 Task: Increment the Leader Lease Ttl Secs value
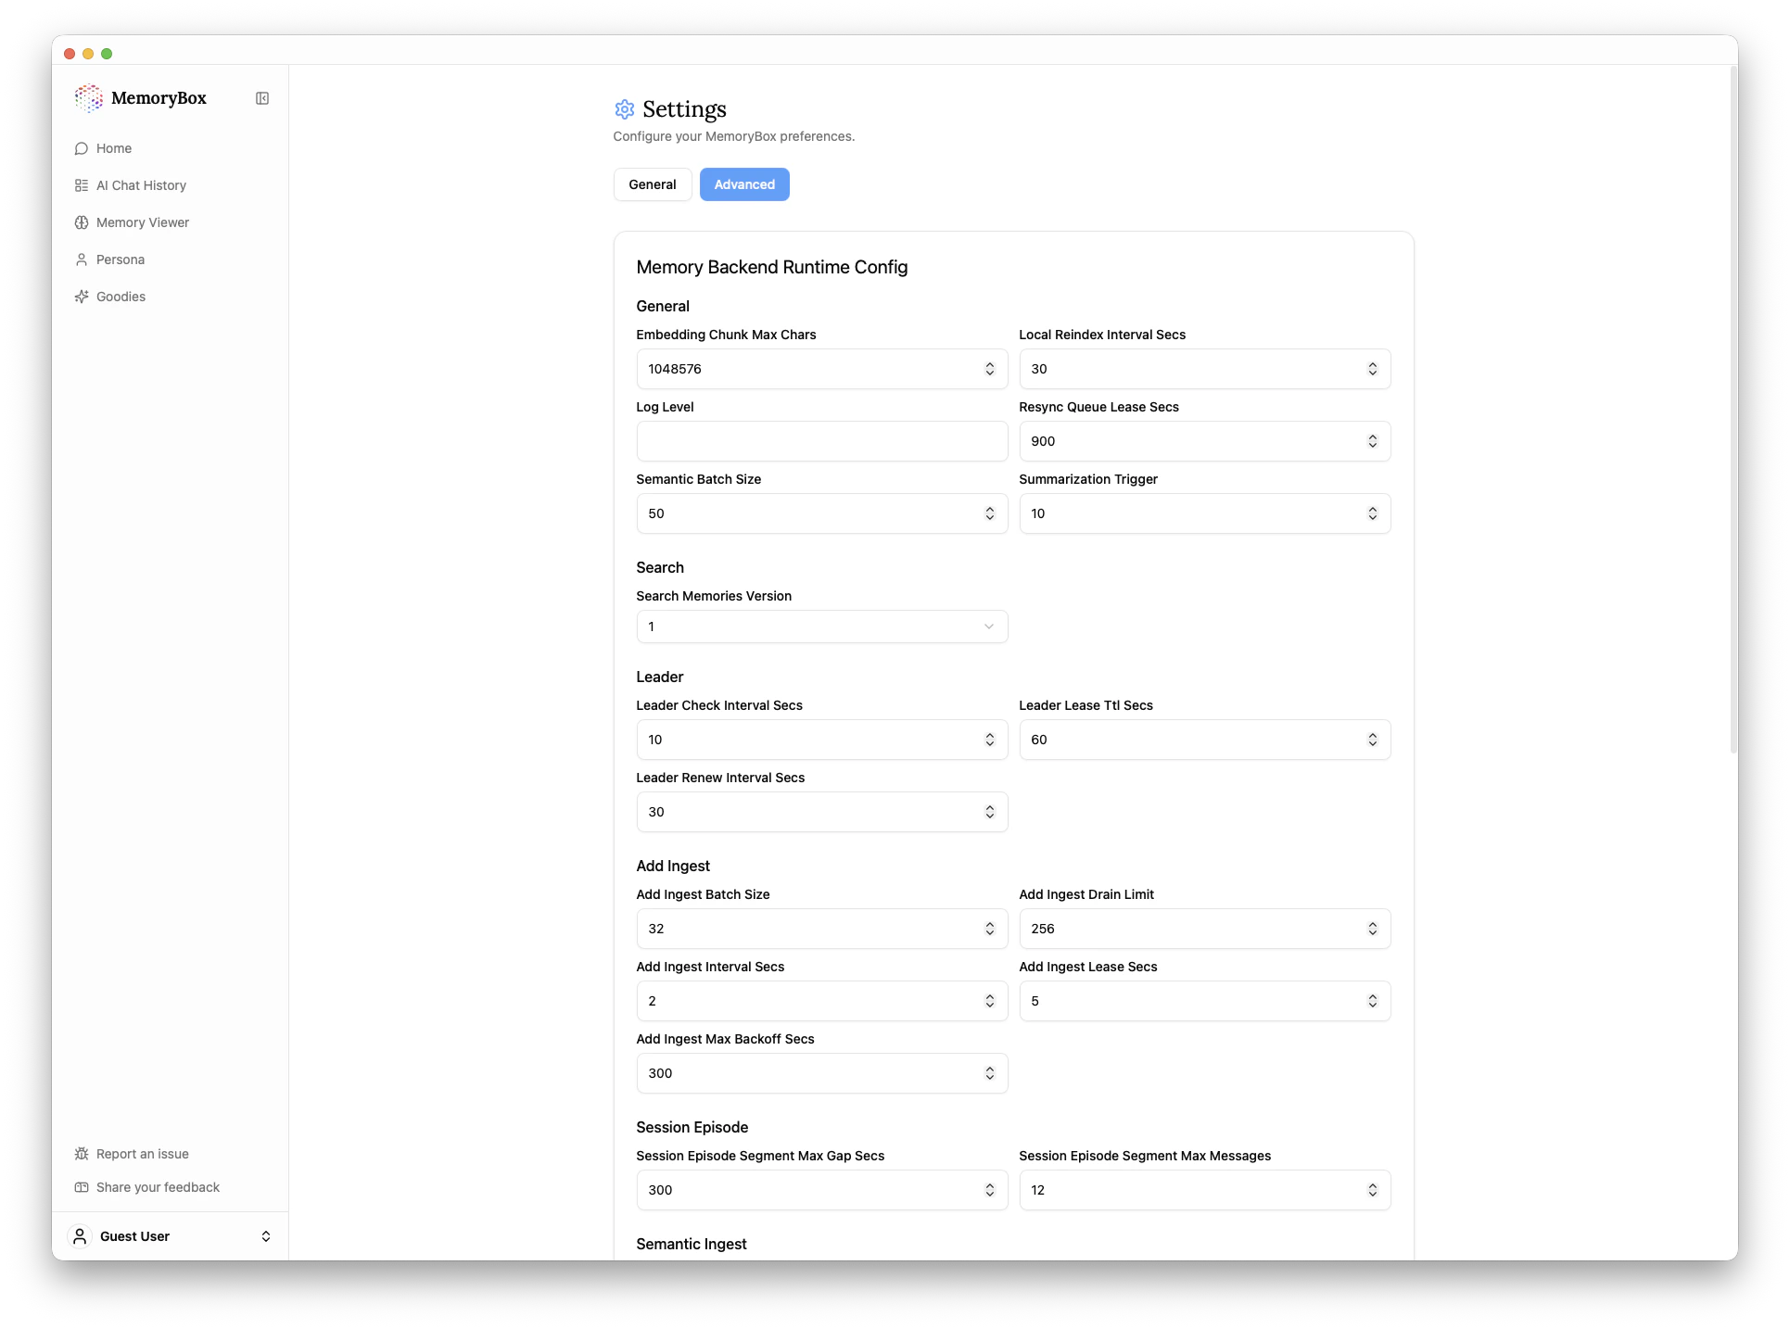click(1374, 735)
